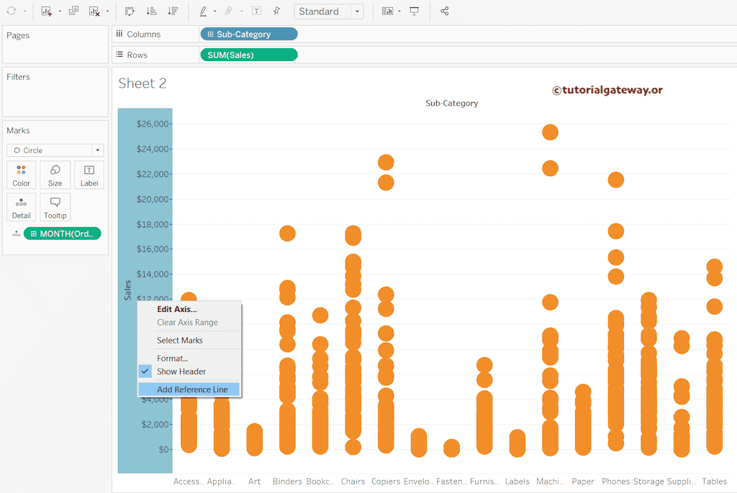Click the Pages shelf label
737x493 pixels.
[x=18, y=36]
